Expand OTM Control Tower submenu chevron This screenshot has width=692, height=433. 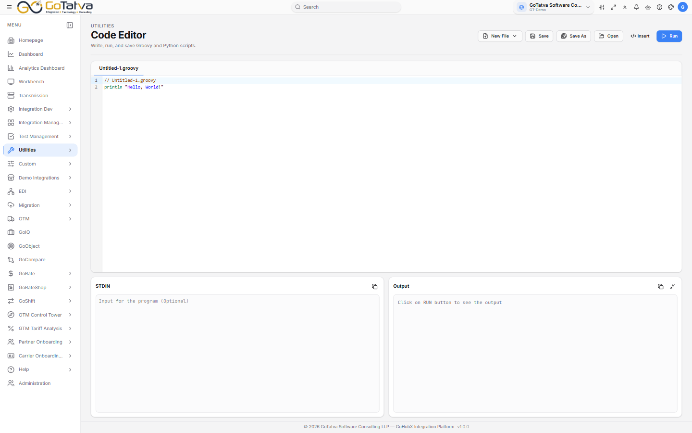pos(70,315)
